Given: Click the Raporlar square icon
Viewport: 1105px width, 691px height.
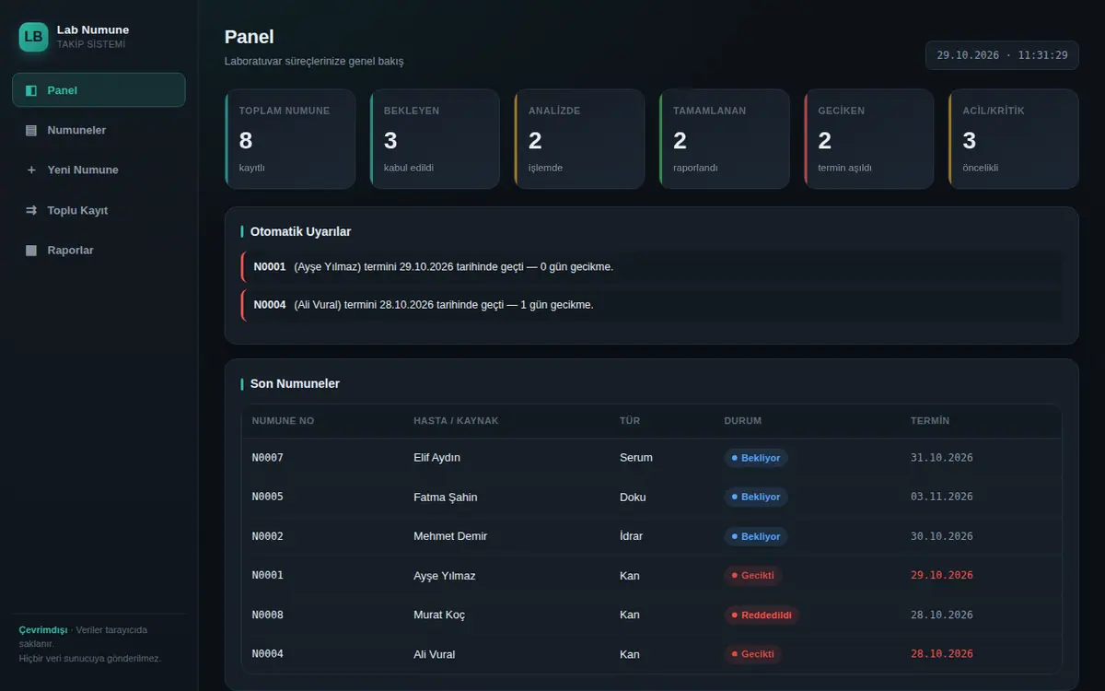Looking at the screenshot, I should coord(31,250).
